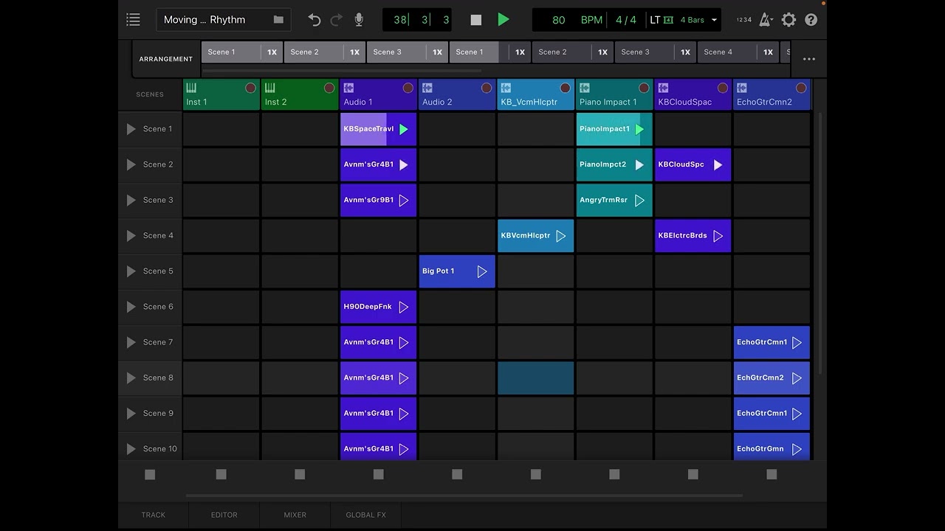Stop playback with the square button
The height and width of the screenshot is (531, 945).
(x=476, y=20)
